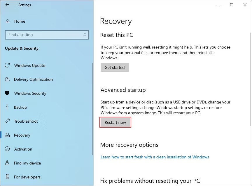This screenshot has height=186, width=252.
Task: Click the back arrow icon
Action: coord(7,5)
